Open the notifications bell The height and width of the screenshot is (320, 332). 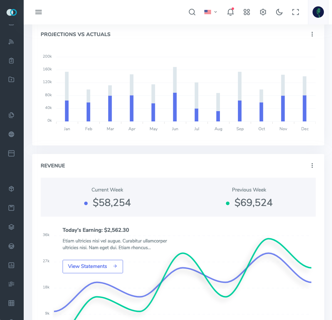click(x=231, y=12)
